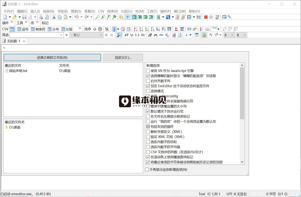
Task: Open the 文件(F) menu
Action: [x=9, y=11]
